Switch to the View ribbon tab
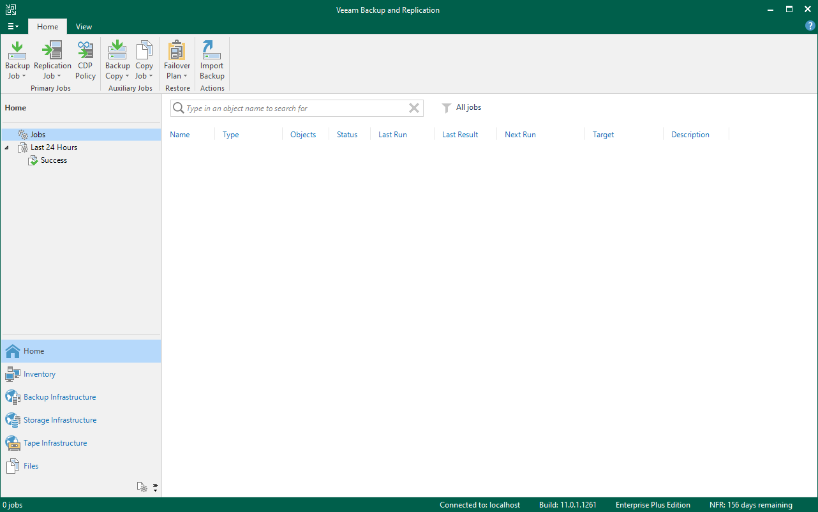Image resolution: width=818 pixels, height=512 pixels. (84, 27)
